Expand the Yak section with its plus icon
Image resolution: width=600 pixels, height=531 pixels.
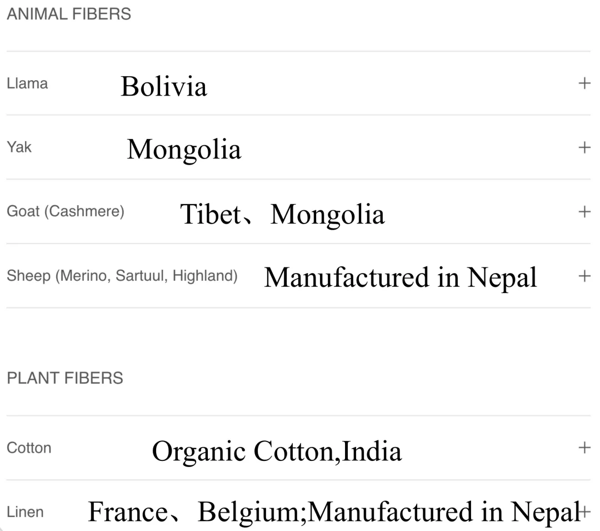point(584,147)
